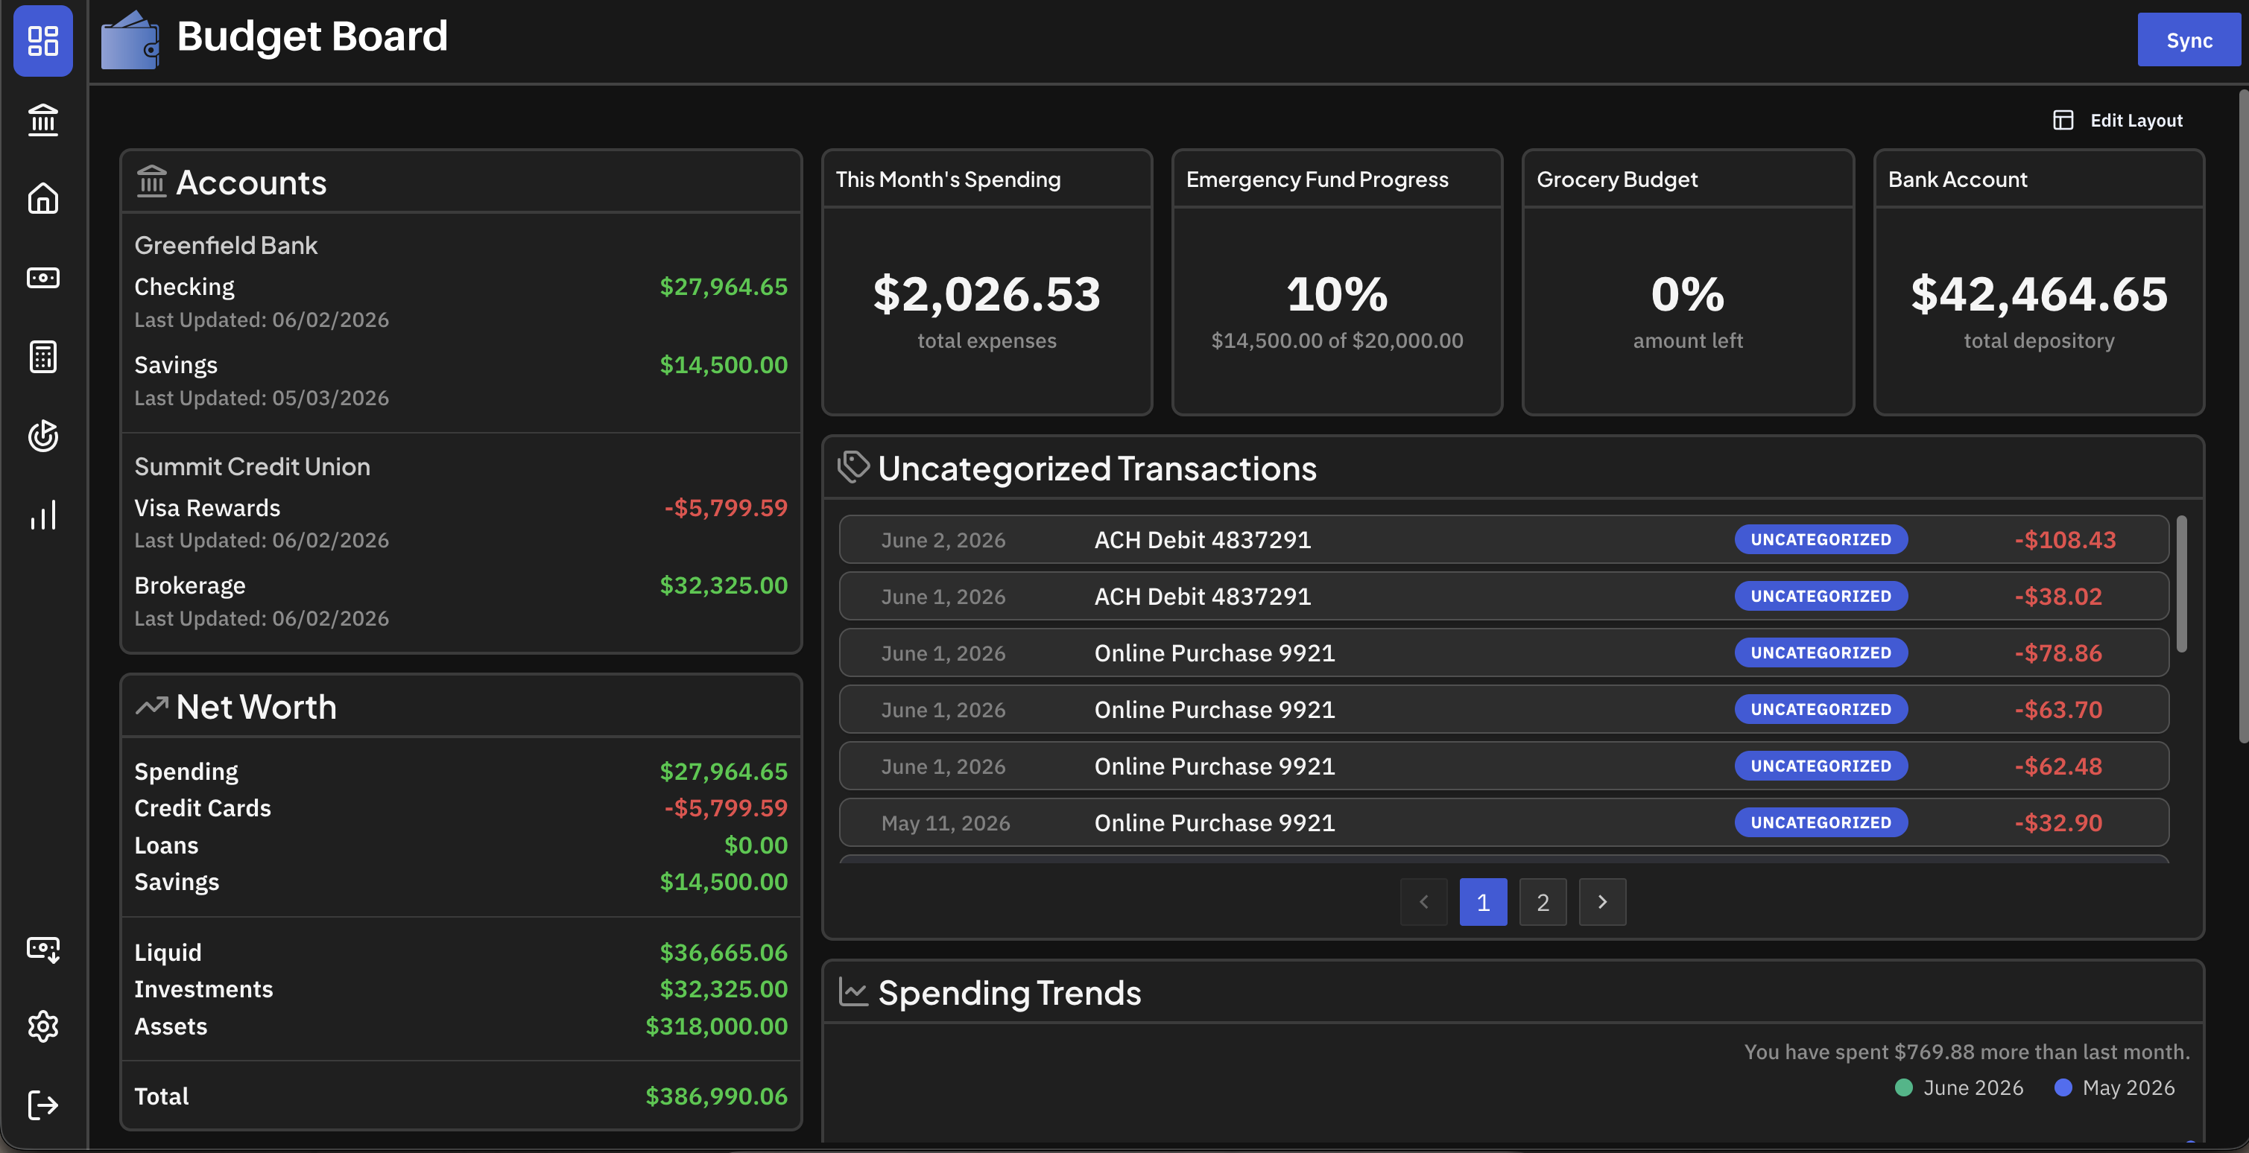Viewport: 2249px width, 1153px height.
Task: Click the main page scrollbar
Action: [2243, 416]
